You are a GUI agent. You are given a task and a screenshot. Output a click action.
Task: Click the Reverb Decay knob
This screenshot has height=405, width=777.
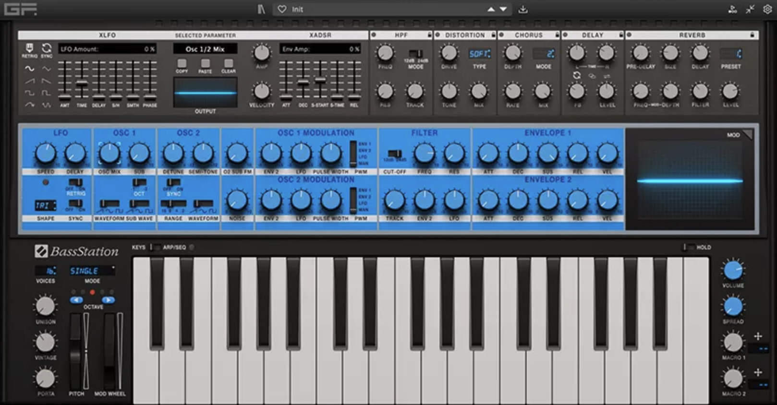pyautogui.click(x=700, y=53)
